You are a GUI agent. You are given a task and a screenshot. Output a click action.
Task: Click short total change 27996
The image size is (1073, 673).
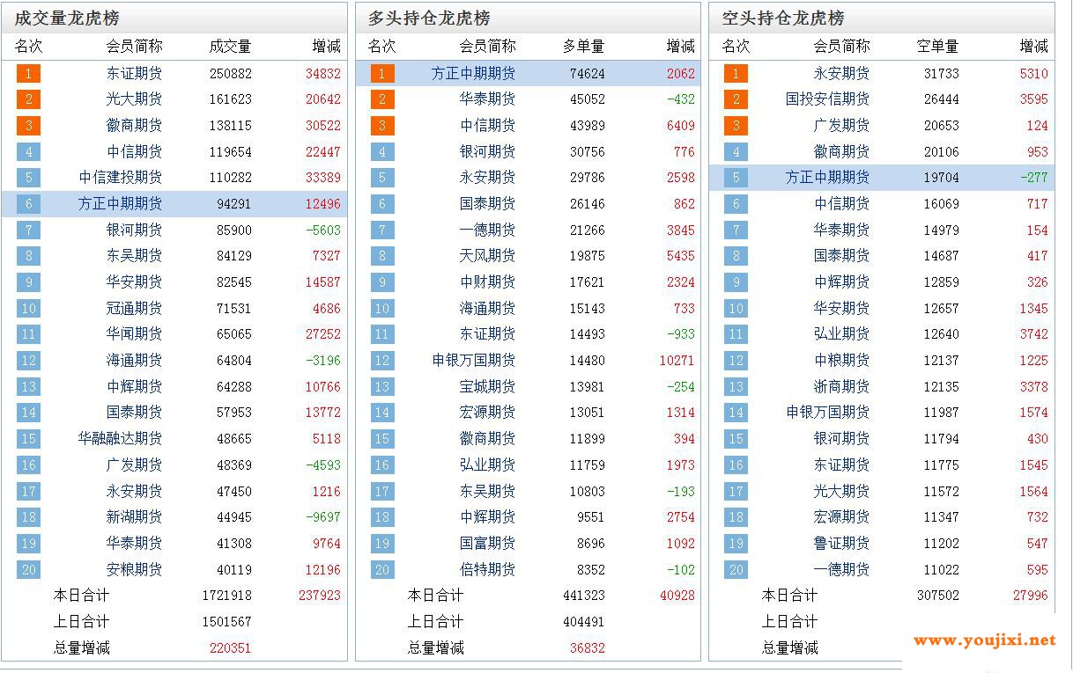(x=1031, y=596)
